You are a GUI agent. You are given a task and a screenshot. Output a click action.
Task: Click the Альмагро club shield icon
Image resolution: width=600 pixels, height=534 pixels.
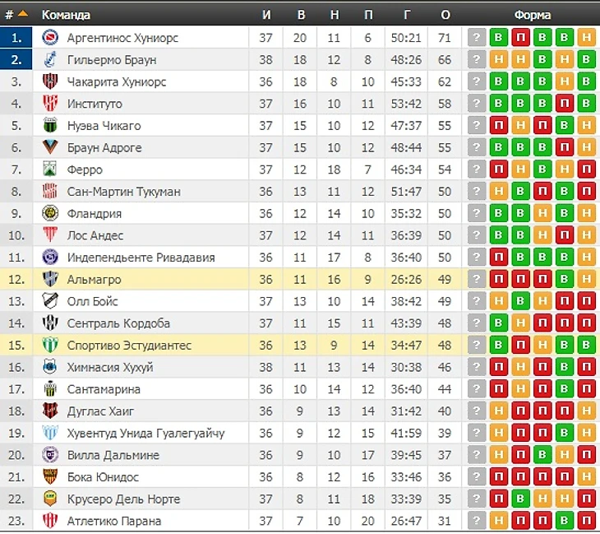point(50,279)
